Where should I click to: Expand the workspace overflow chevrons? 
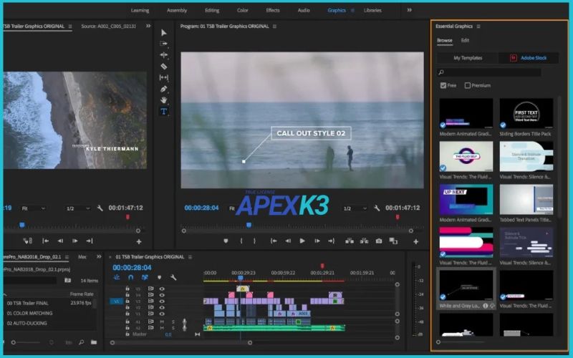point(410,10)
